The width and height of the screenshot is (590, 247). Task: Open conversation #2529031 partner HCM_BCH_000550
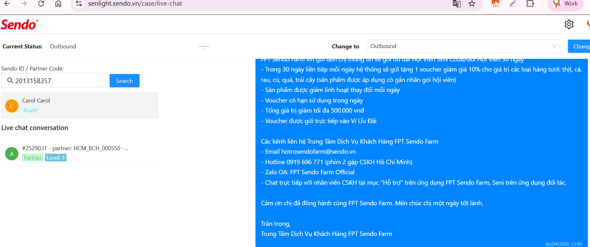(80, 153)
